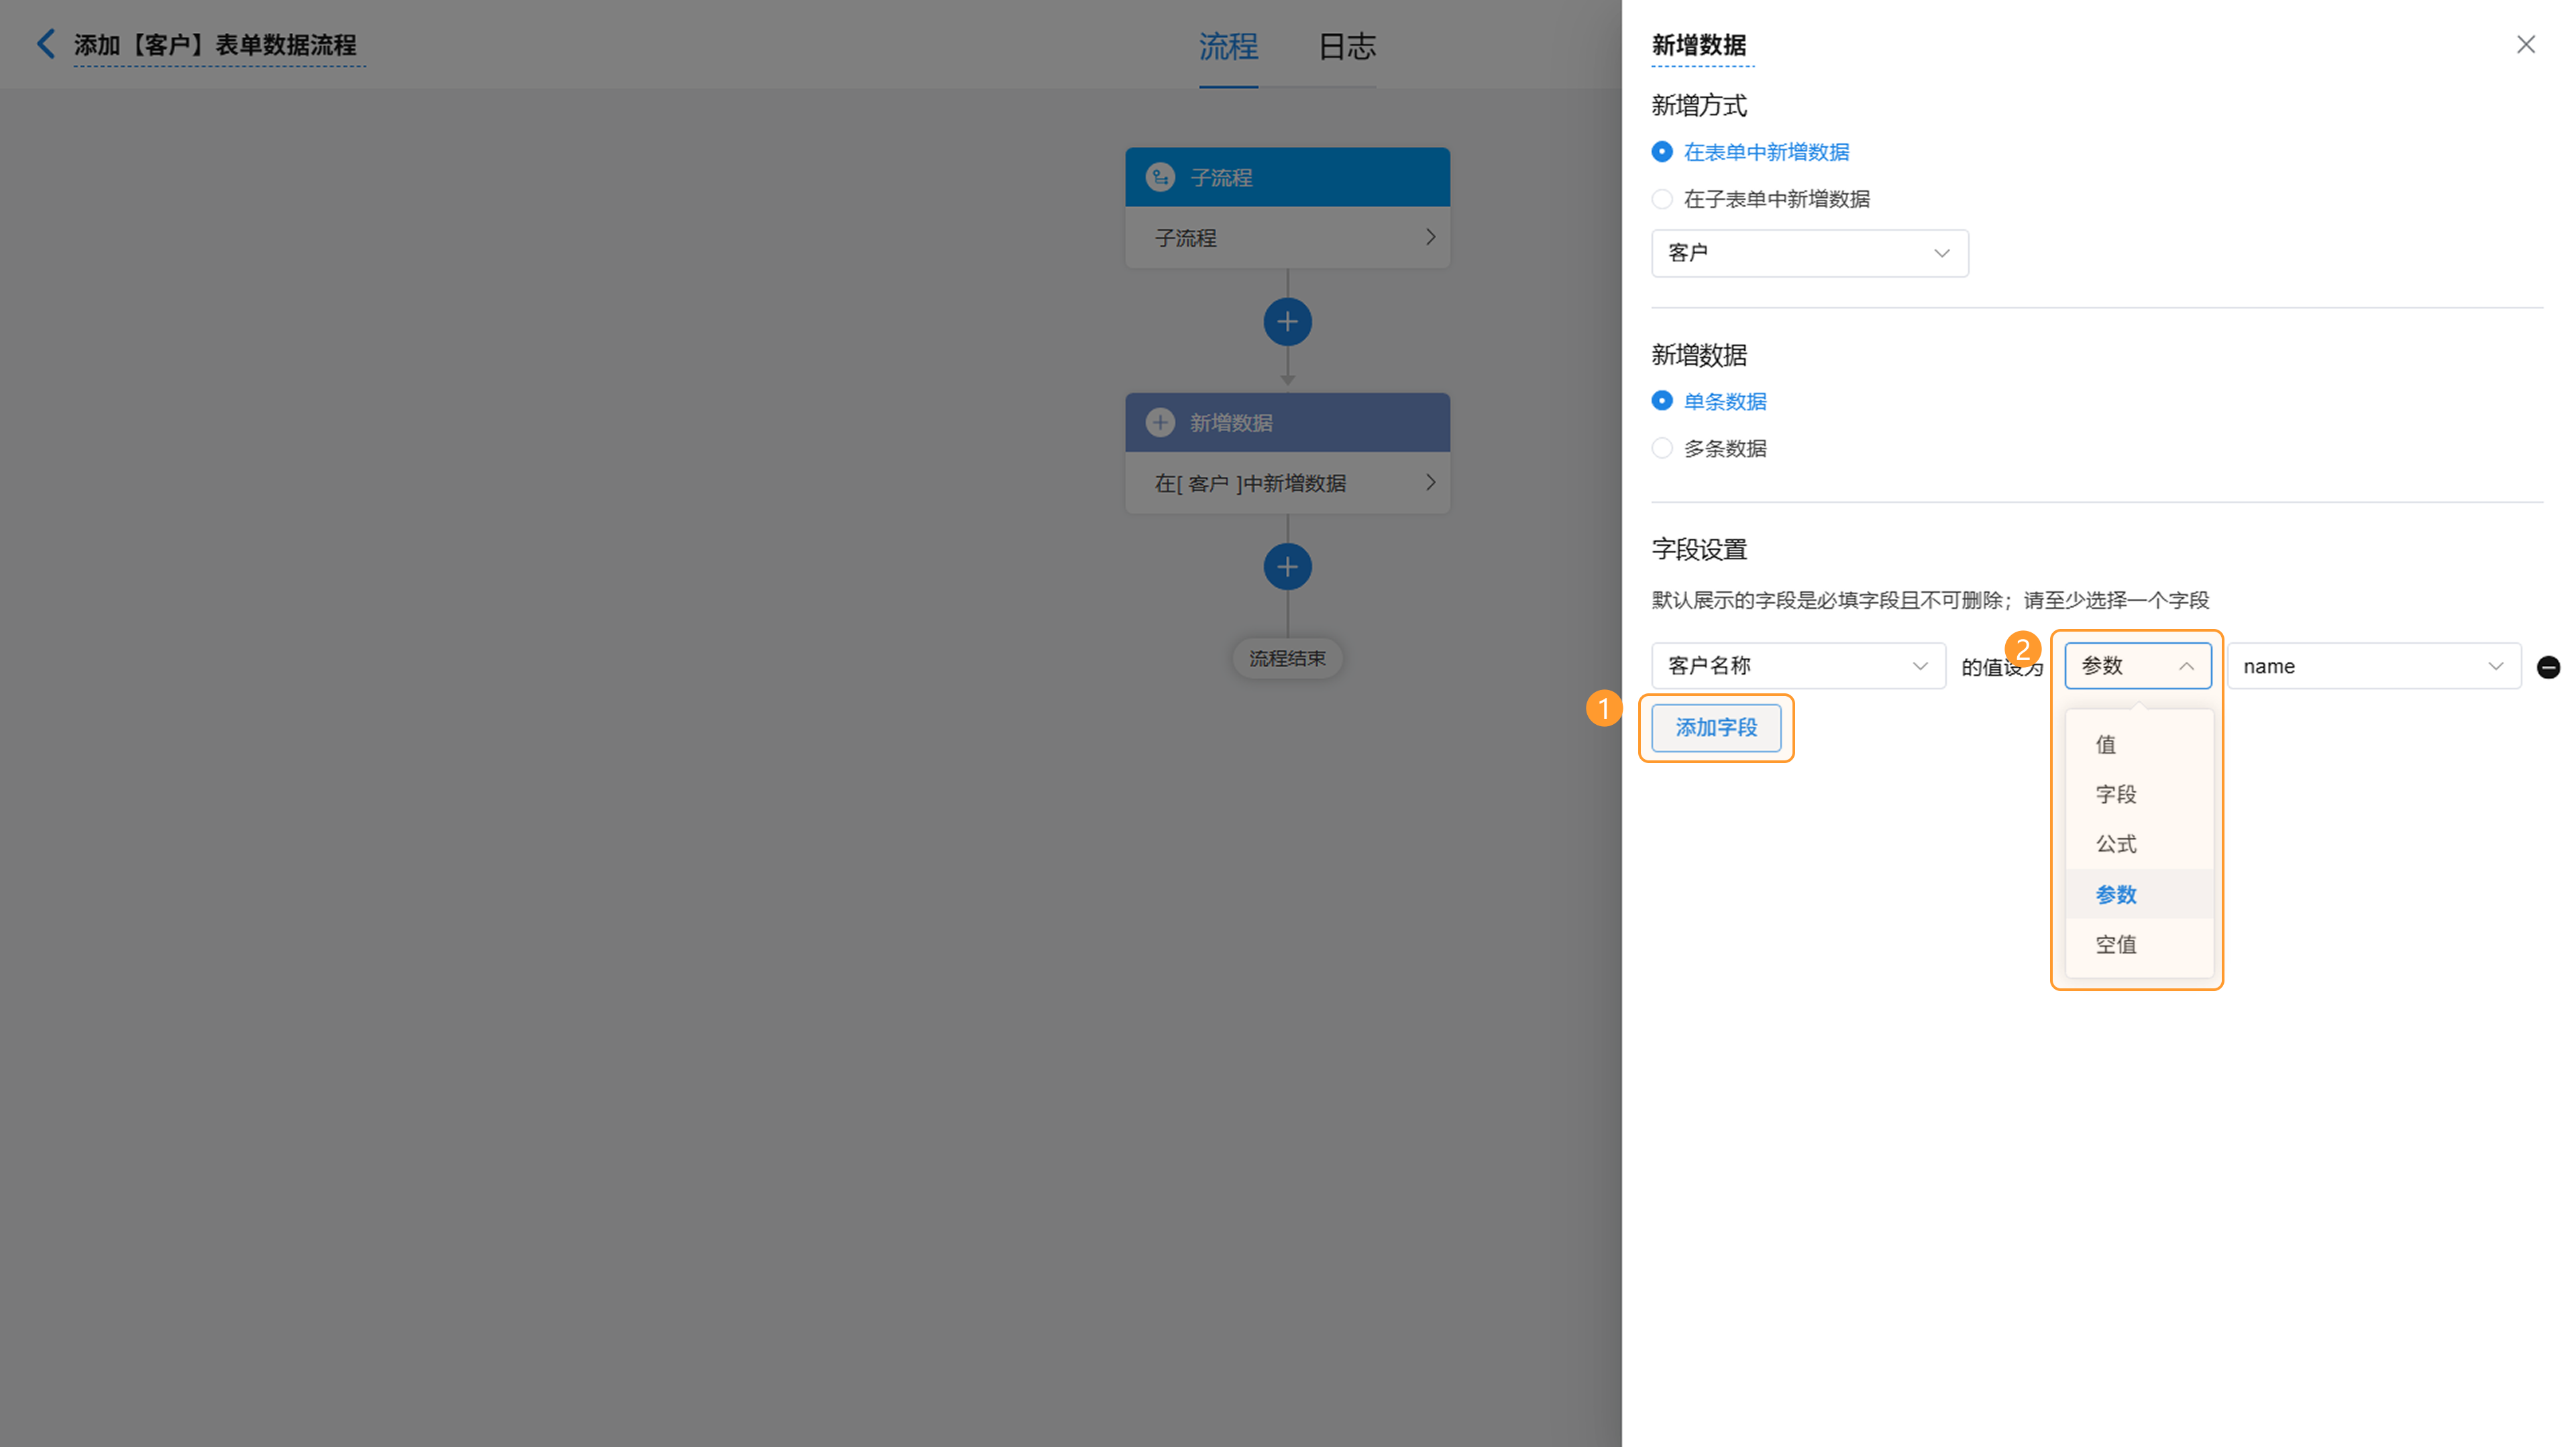
Task: Remove the 客户名称 field row
Action: (2548, 667)
